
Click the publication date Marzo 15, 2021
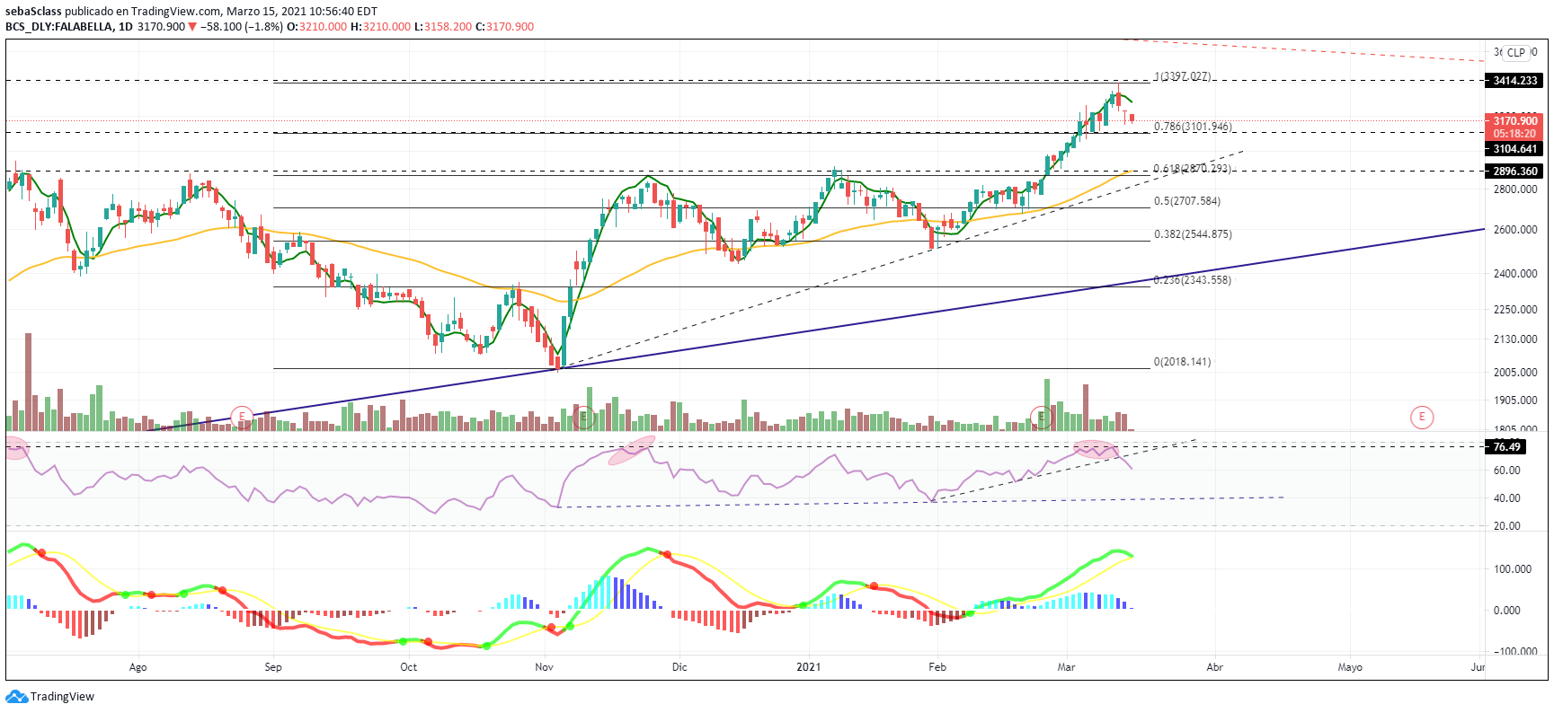click(264, 12)
